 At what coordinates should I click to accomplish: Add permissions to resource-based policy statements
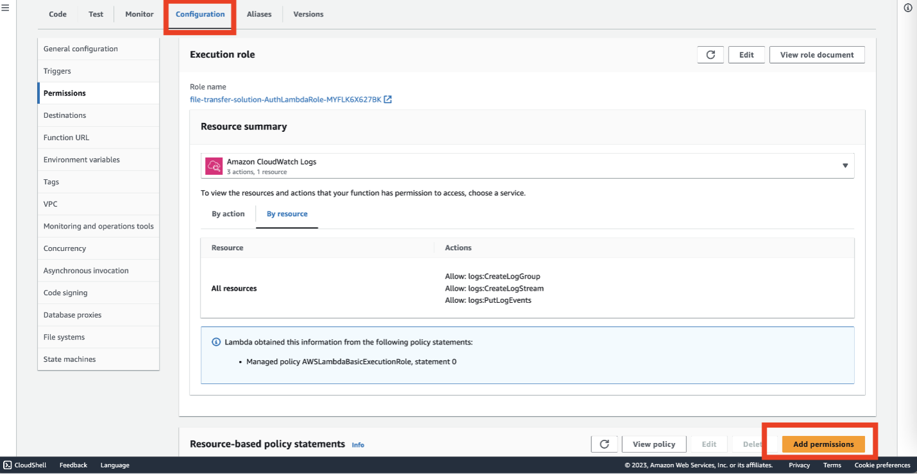coord(823,444)
